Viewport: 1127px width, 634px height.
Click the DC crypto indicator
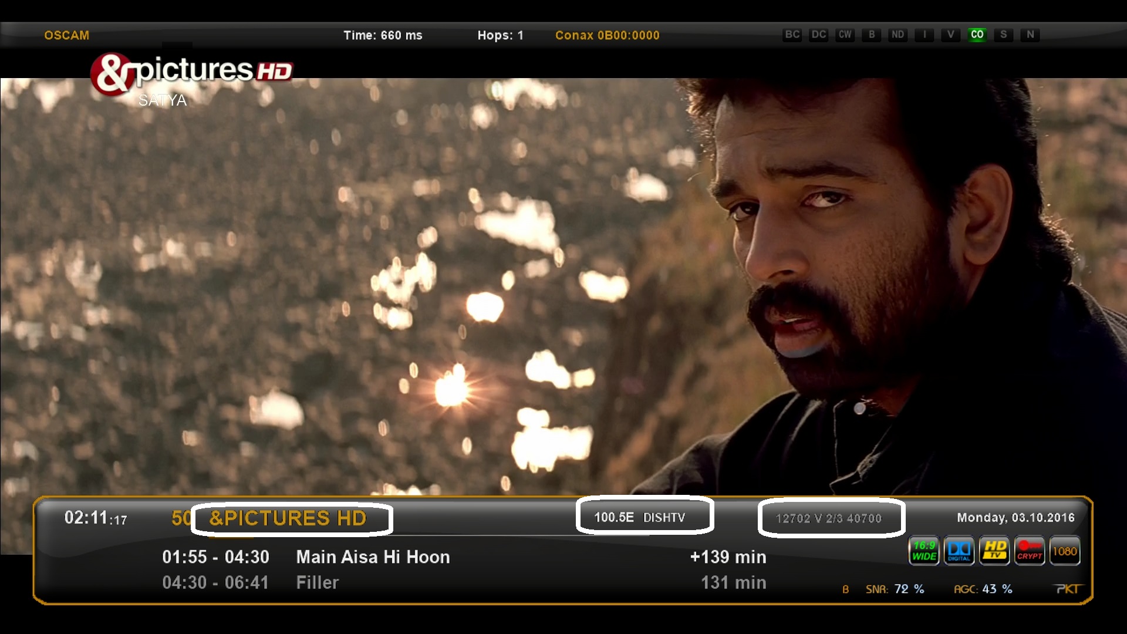pyautogui.click(x=819, y=35)
